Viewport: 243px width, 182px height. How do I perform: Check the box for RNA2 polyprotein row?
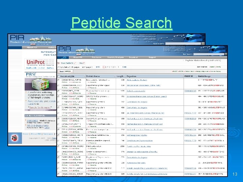[59, 146]
